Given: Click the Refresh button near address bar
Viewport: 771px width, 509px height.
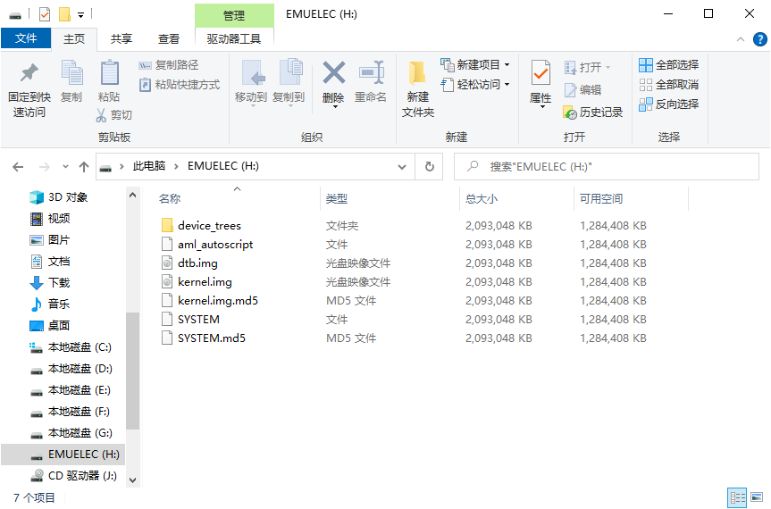Looking at the screenshot, I should 429,167.
